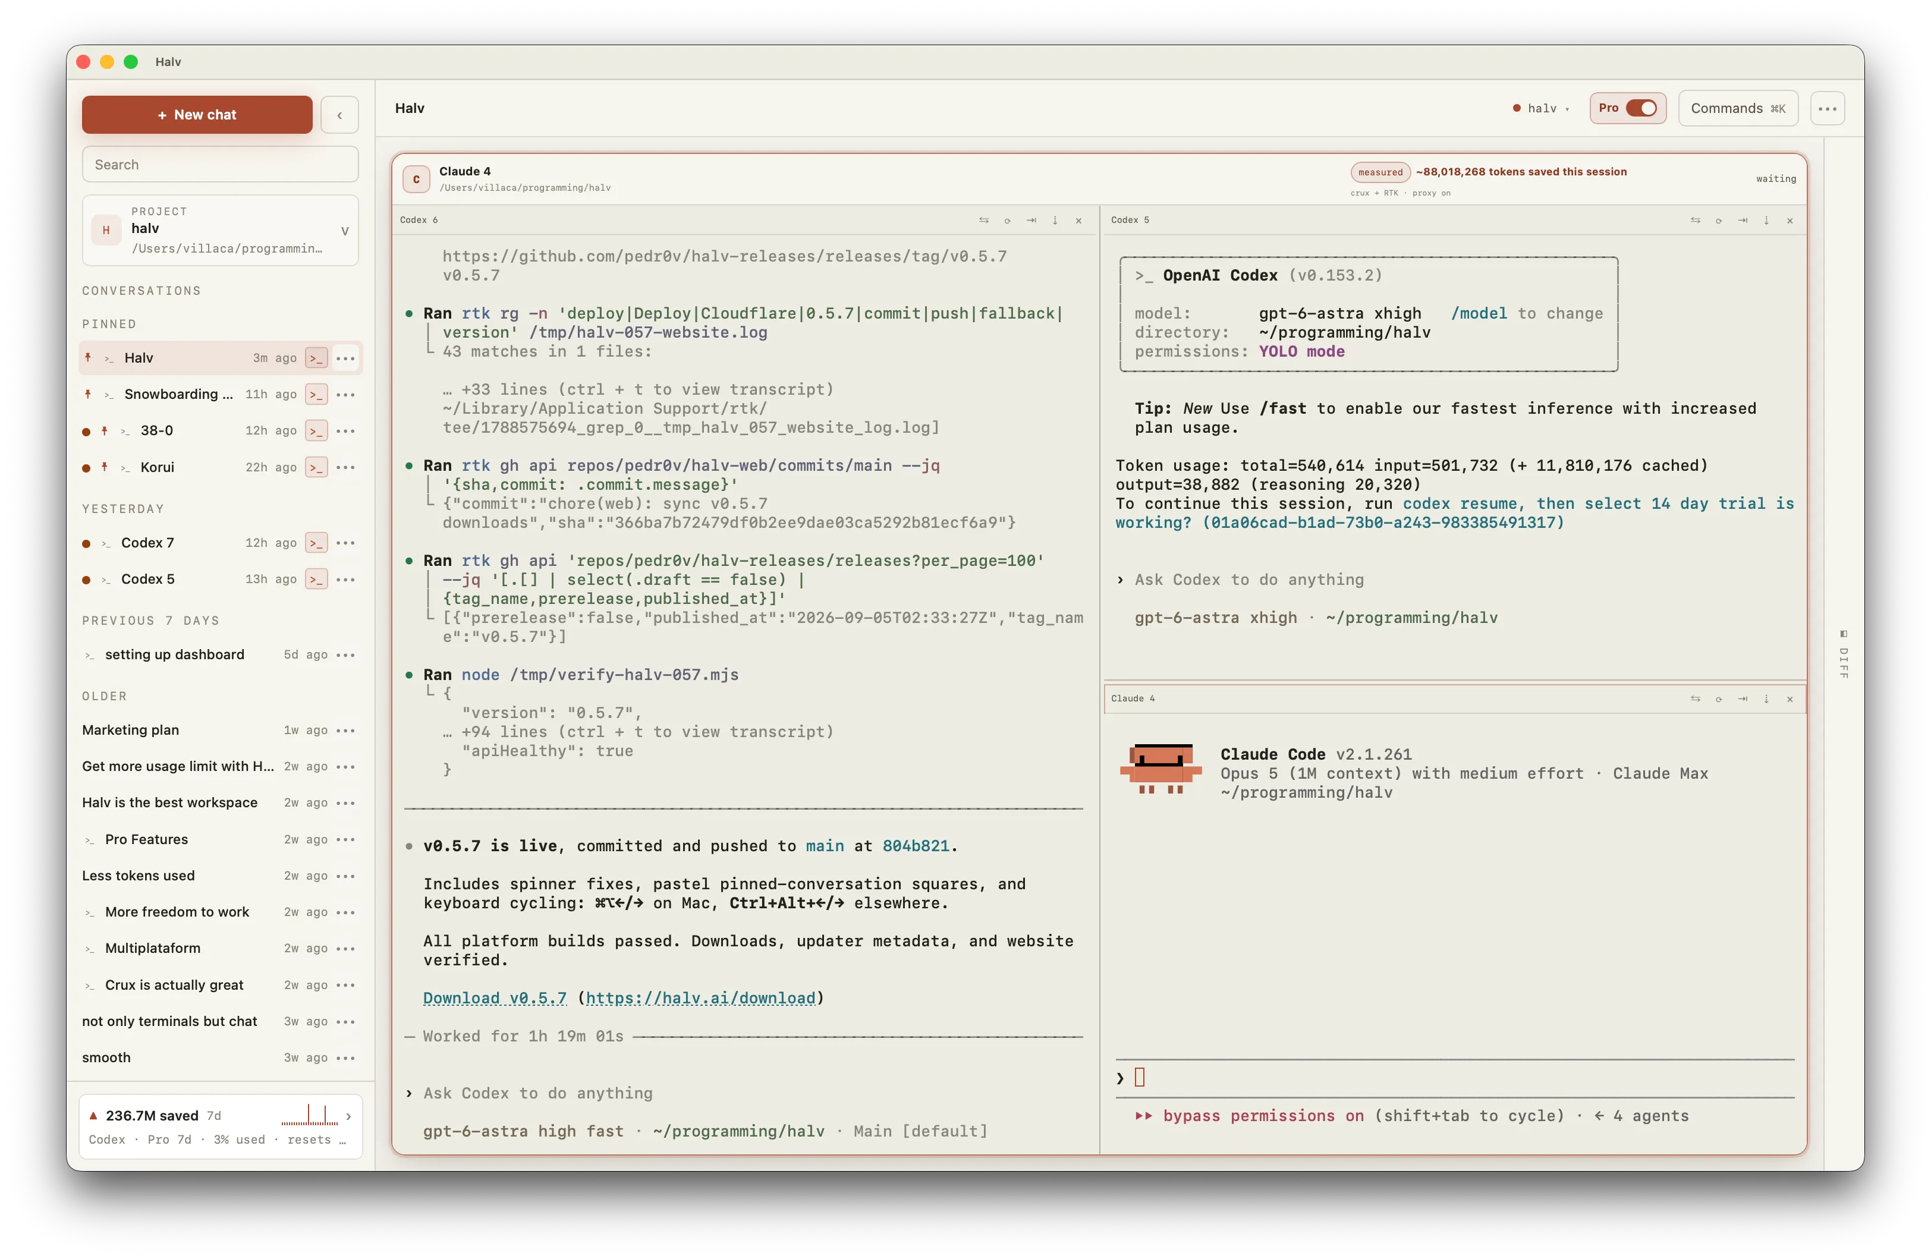Open the DIFF side panel
The image size is (1931, 1259).
click(x=1844, y=656)
